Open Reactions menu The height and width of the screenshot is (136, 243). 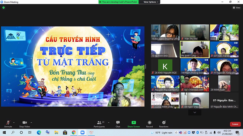pos(164,124)
